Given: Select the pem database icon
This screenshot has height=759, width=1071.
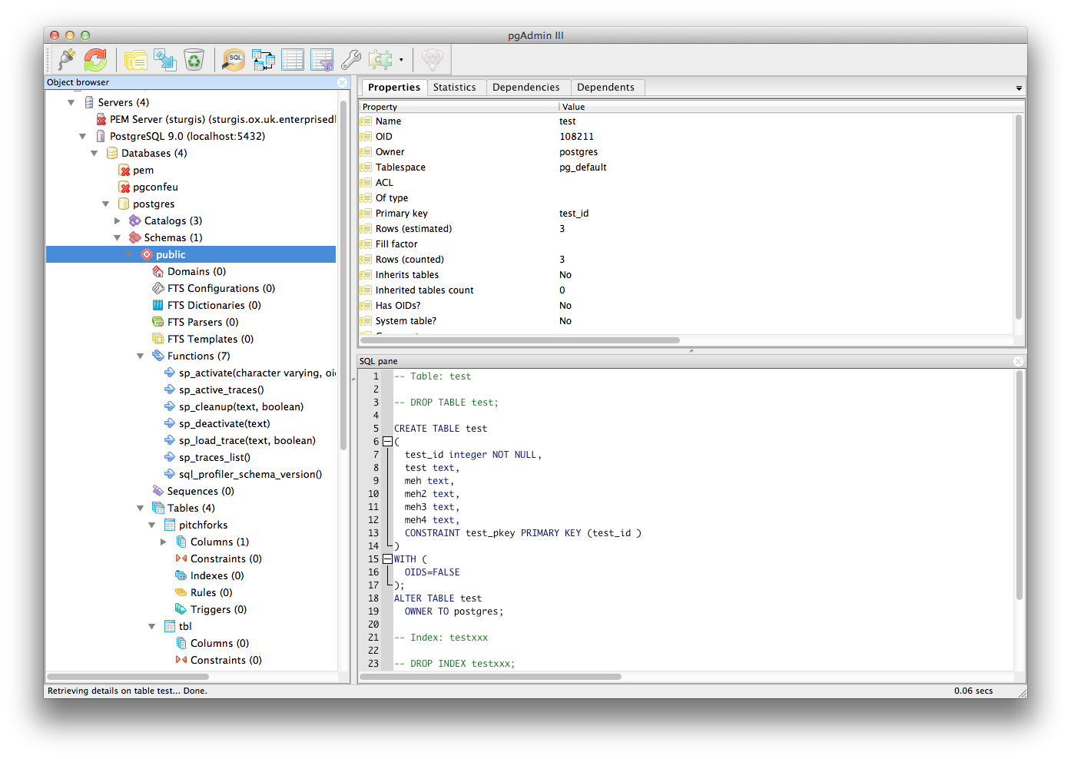Looking at the screenshot, I should 124,170.
